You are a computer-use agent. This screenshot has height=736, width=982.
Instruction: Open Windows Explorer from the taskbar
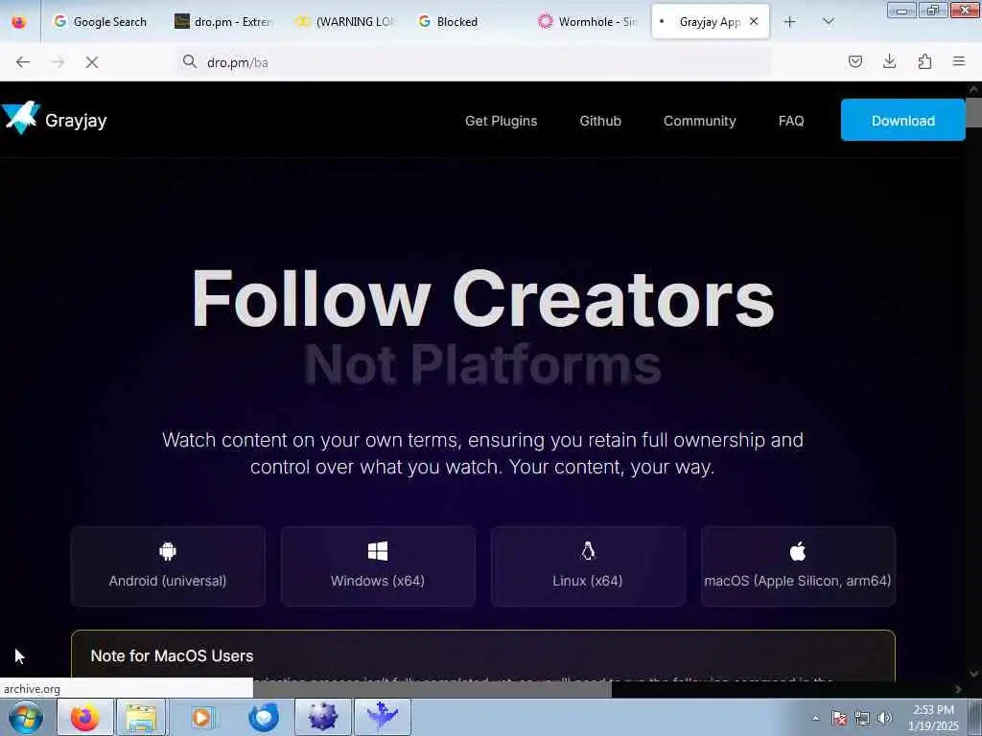click(142, 717)
